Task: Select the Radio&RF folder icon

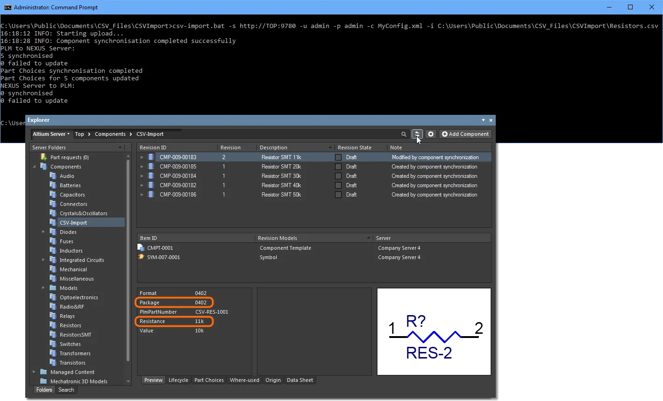Action: click(53, 307)
